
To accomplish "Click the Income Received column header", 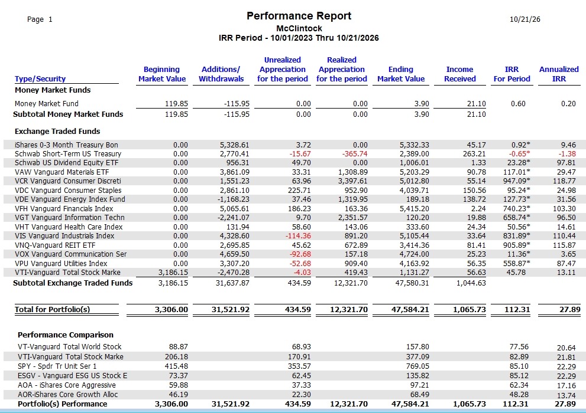I will coord(459,74).
